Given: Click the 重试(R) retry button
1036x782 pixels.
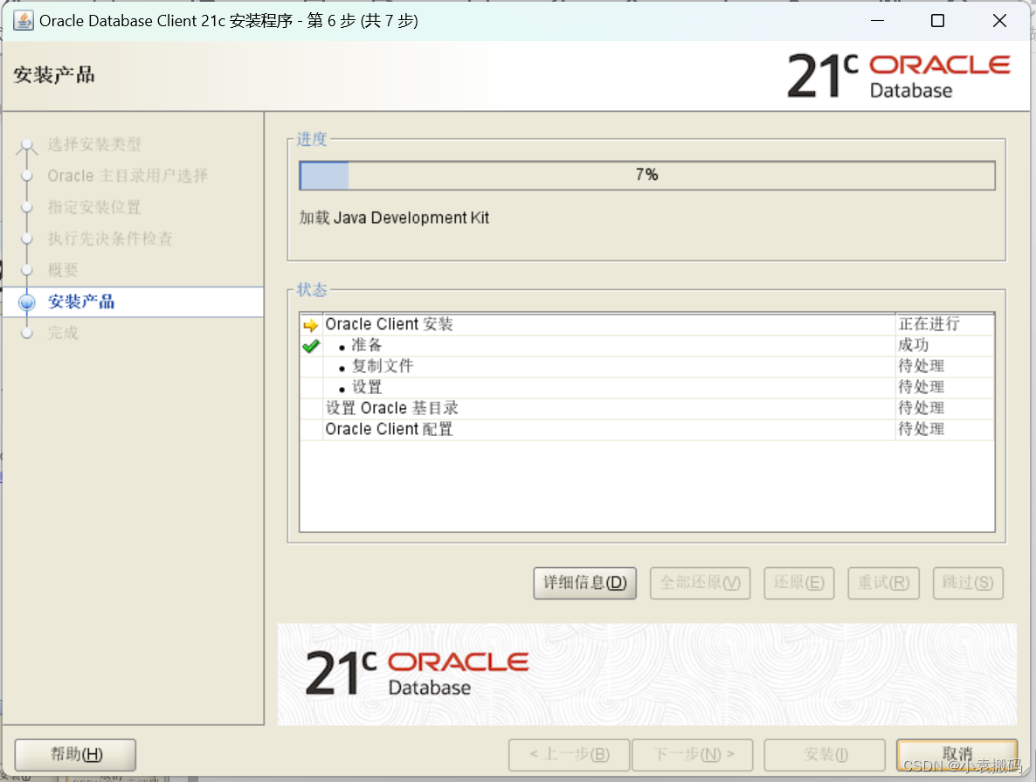Looking at the screenshot, I should tap(883, 583).
